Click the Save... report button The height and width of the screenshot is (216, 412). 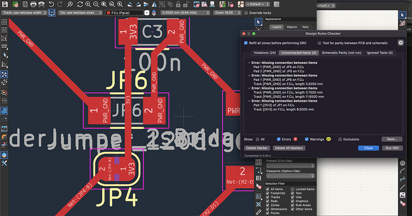(392, 139)
